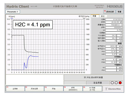The image size is (128, 103).
Task: Click the Pneumatic 1 button
Action: pos(13,12)
